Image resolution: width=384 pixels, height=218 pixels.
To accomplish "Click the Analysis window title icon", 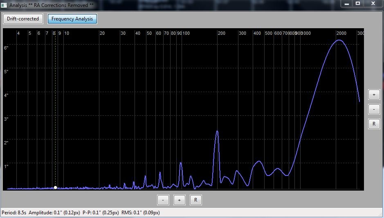I will 4,5.
